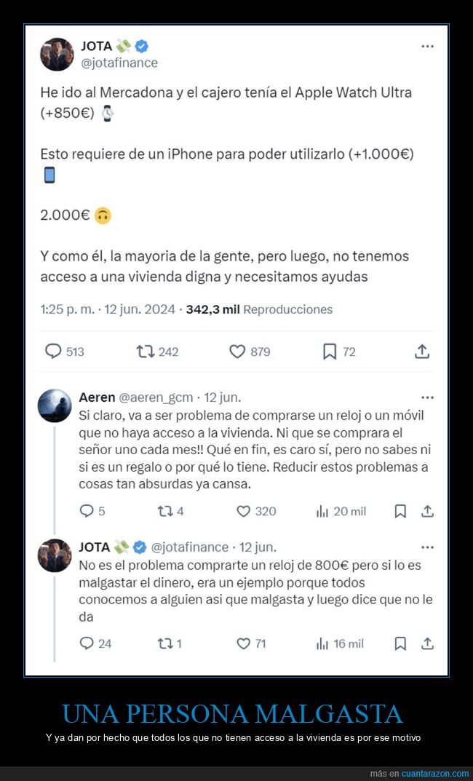The image size is (473, 781).
Task: Open JOTA's profile avatar on main tweet
Action: coord(57,55)
